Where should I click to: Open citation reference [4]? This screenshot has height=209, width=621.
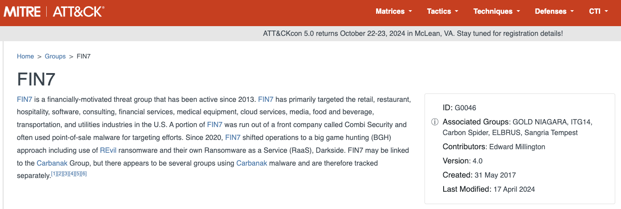72,174
